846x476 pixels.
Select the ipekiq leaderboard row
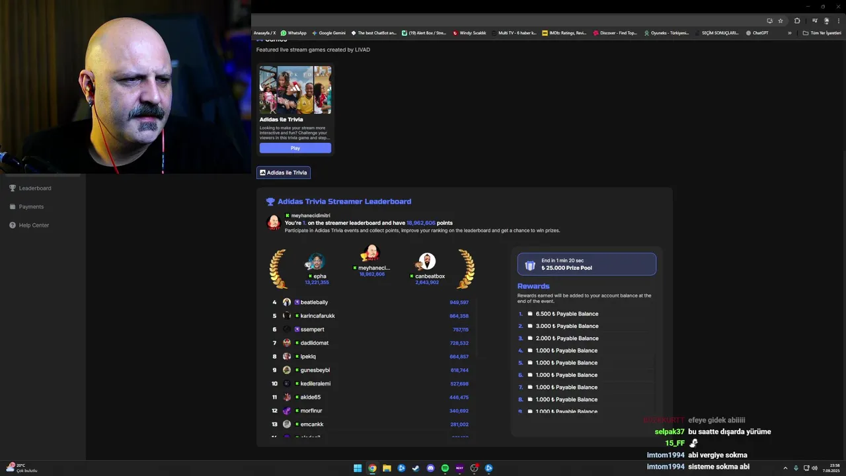pyautogui.click(x=371, y=356)
